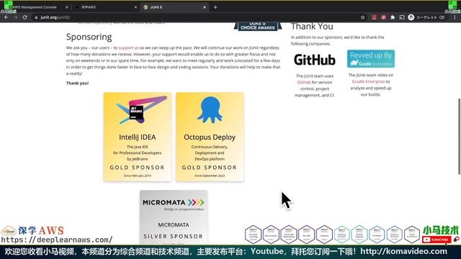The image size is (461, 259).
Task: Click the Revved up By Gradle Enterprise badge
Action: [371, 59]
